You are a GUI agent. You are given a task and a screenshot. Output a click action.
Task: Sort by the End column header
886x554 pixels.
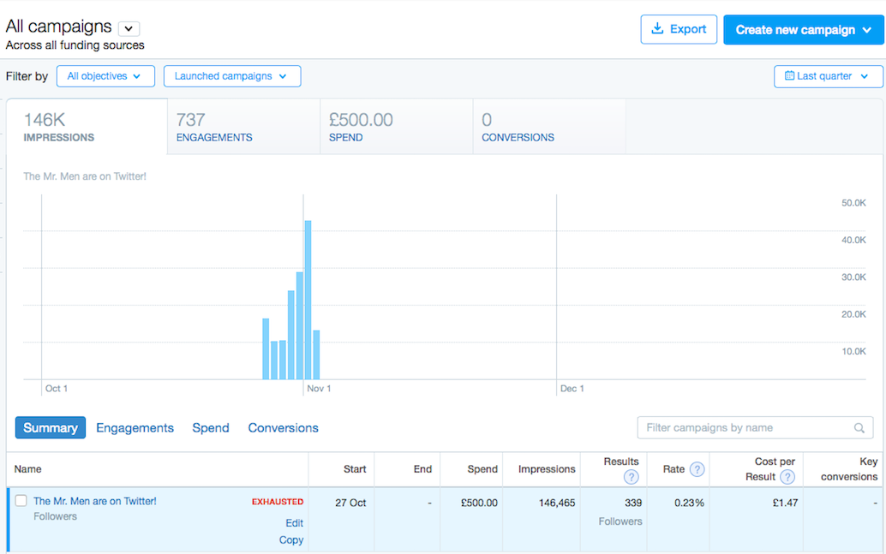click(422, 469)
